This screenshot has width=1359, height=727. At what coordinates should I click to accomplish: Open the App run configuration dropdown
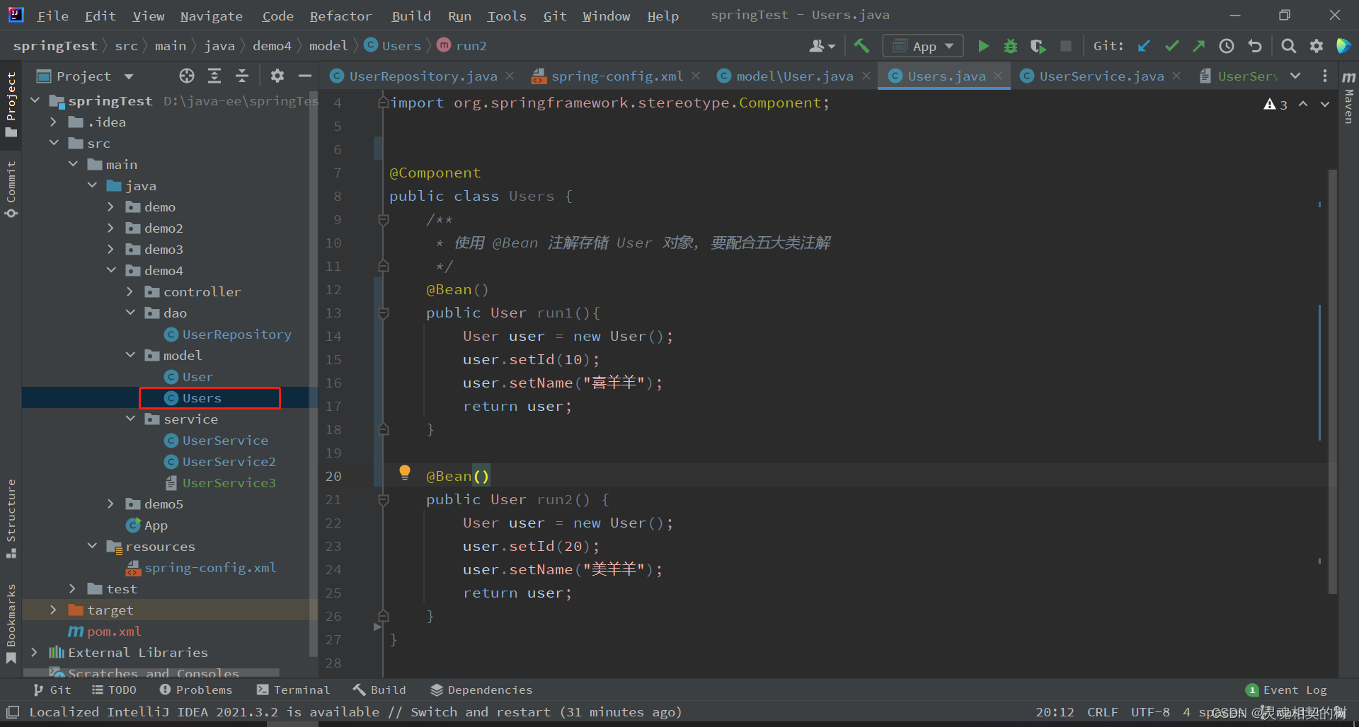(923, 46)
